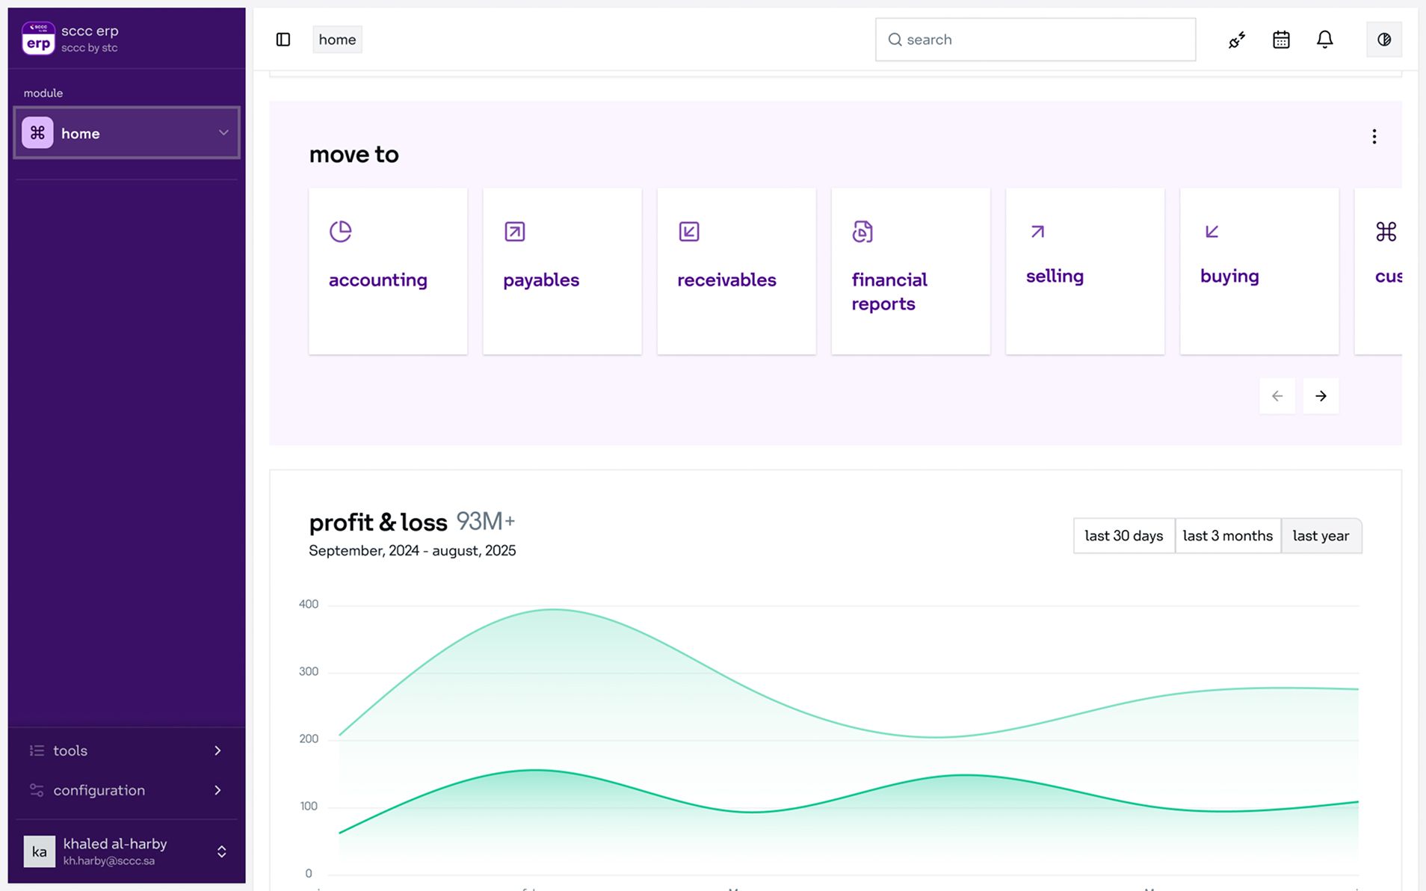The width and height of the screenshot is (1426, 891).
Task: Click the selling up-right arrow icon
Action: click(x=1037, y=232)
